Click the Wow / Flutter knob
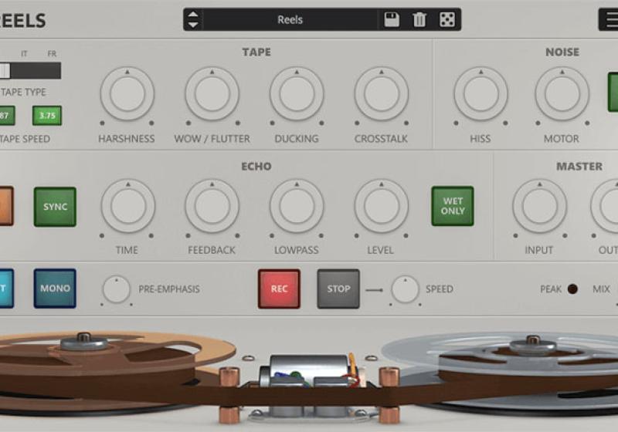The image size is (618, 432). (212, 93)
